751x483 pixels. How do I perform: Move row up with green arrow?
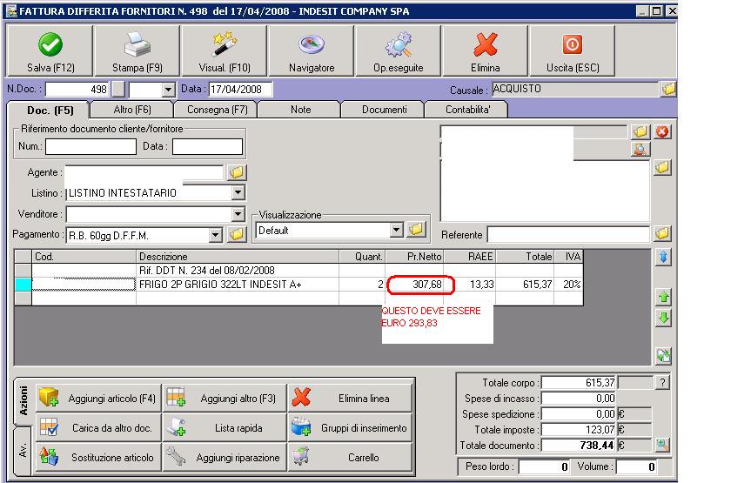663,298
